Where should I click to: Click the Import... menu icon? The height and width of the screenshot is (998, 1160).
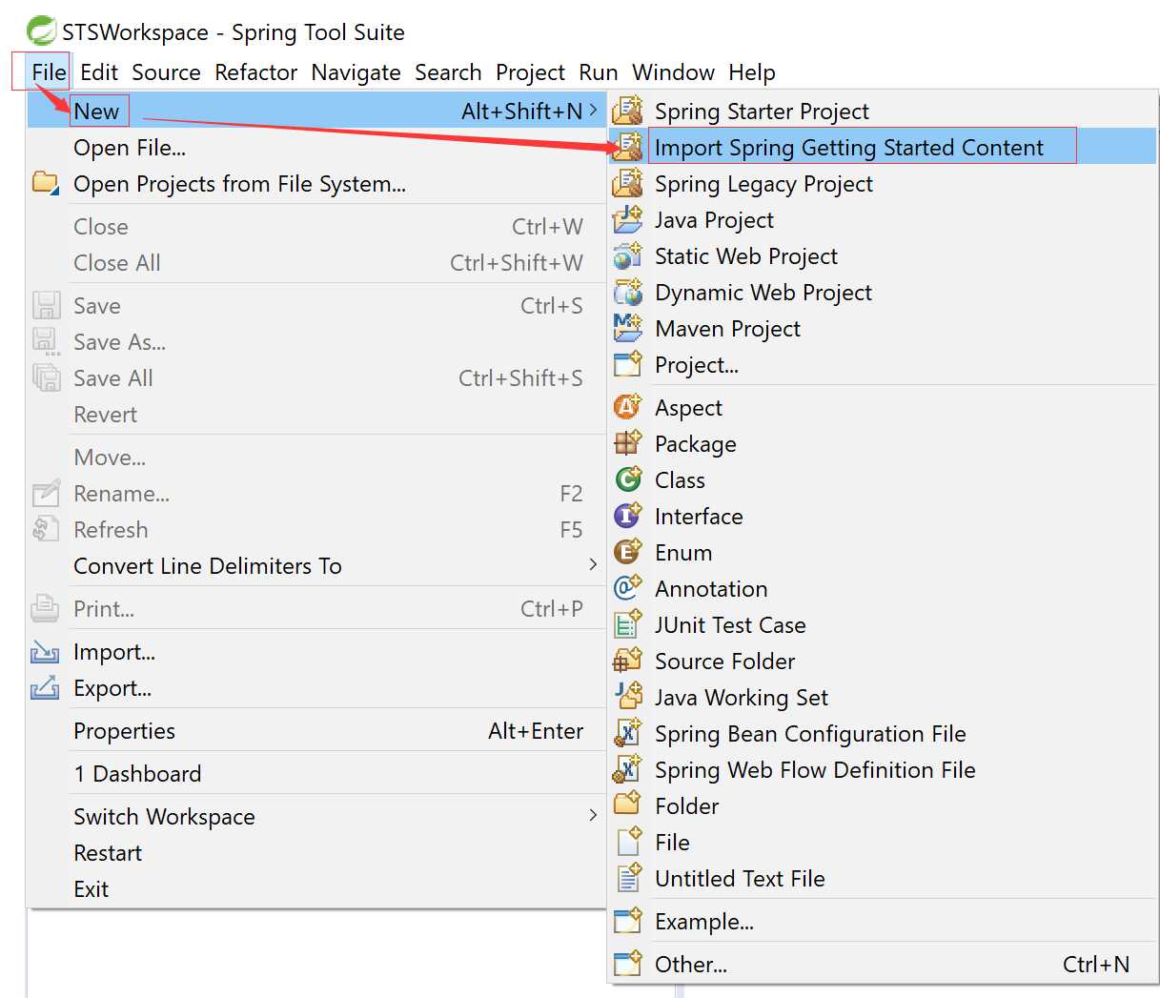point(45,652)
